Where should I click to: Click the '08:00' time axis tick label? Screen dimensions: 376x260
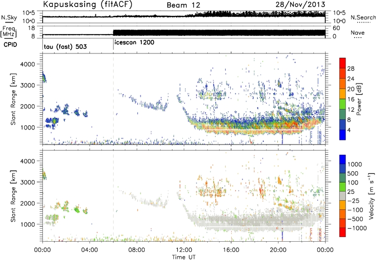[x=137, y=250]
